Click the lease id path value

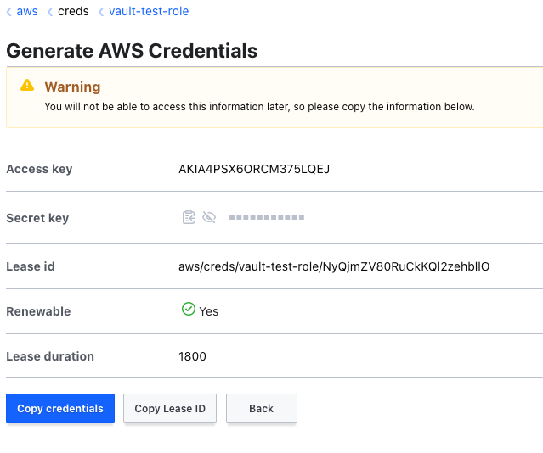[334, 266]
